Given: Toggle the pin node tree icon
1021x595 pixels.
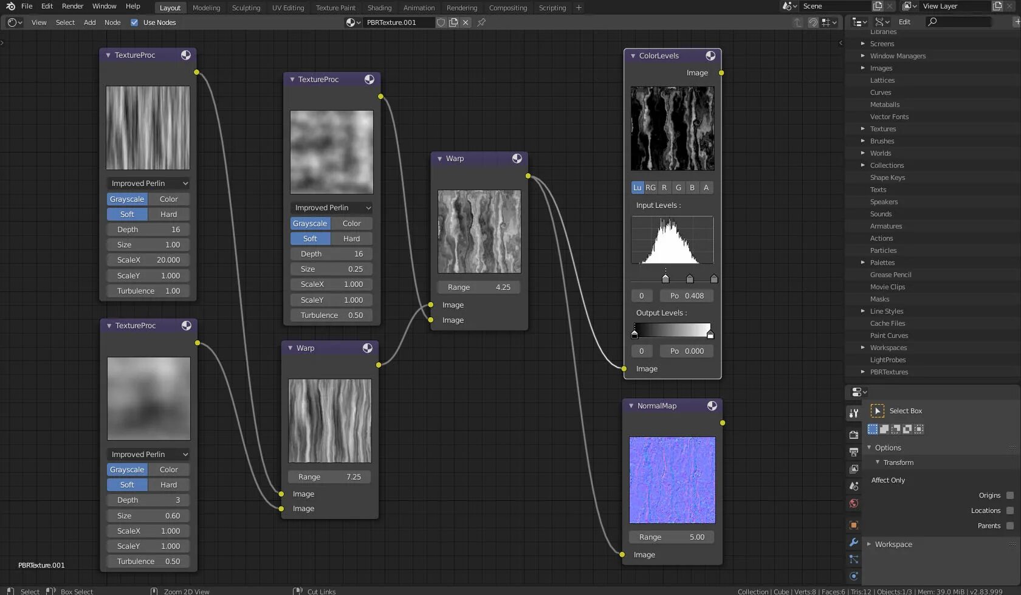Looking at the screenshot, I should coord(481,22).
